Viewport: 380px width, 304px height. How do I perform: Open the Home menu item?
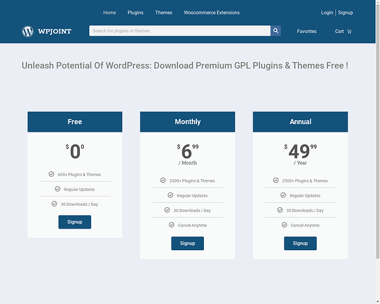tap(110, 13)
